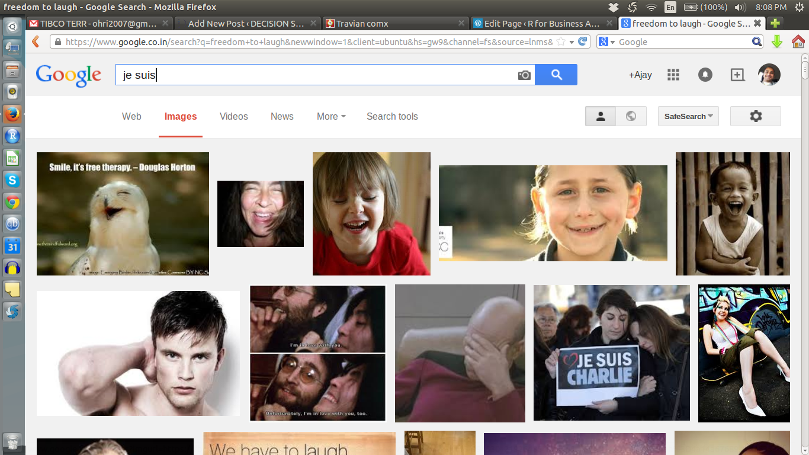Image resolution: width=809 pixels, height=455 pixels.
Task: Expand the SafeSearch dropdown
Action: pyautogui.click(x=688, y=116)
